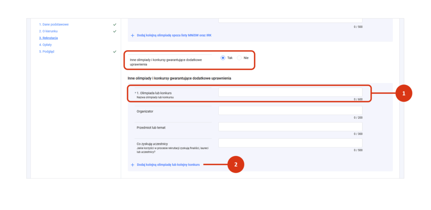
Task: Focus the 'Olimpiada lub konkurs' name field
Action: tap(290, 92)
